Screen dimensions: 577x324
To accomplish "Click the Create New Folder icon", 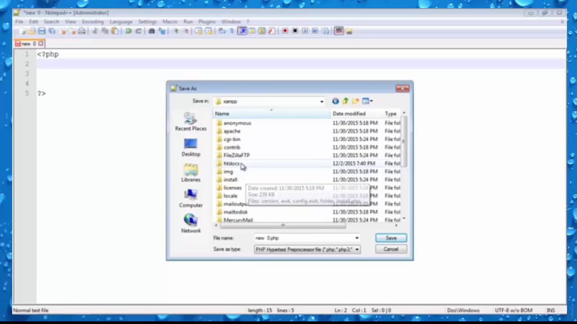I will [x=355, y=101].
